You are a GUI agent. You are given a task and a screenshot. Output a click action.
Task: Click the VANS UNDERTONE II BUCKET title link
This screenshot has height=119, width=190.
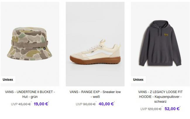30,94
